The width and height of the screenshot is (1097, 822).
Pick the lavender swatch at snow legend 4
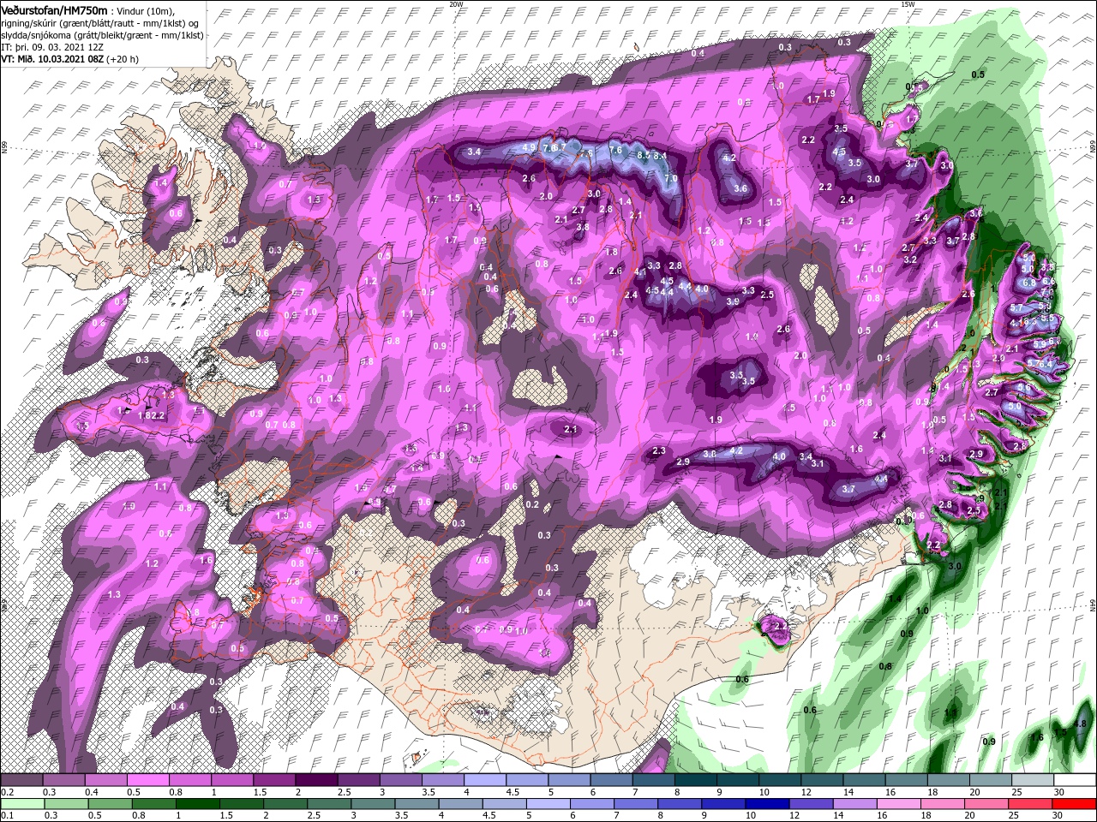pyautogui.click(x=485, y=780)
